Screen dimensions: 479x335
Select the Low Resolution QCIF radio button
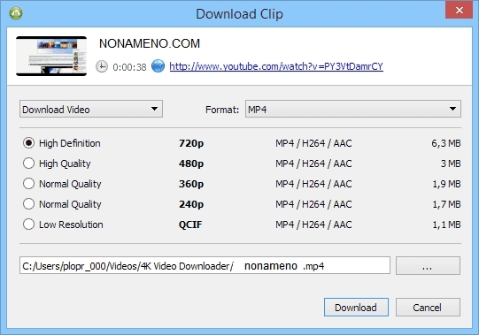(x=28, y=225)
